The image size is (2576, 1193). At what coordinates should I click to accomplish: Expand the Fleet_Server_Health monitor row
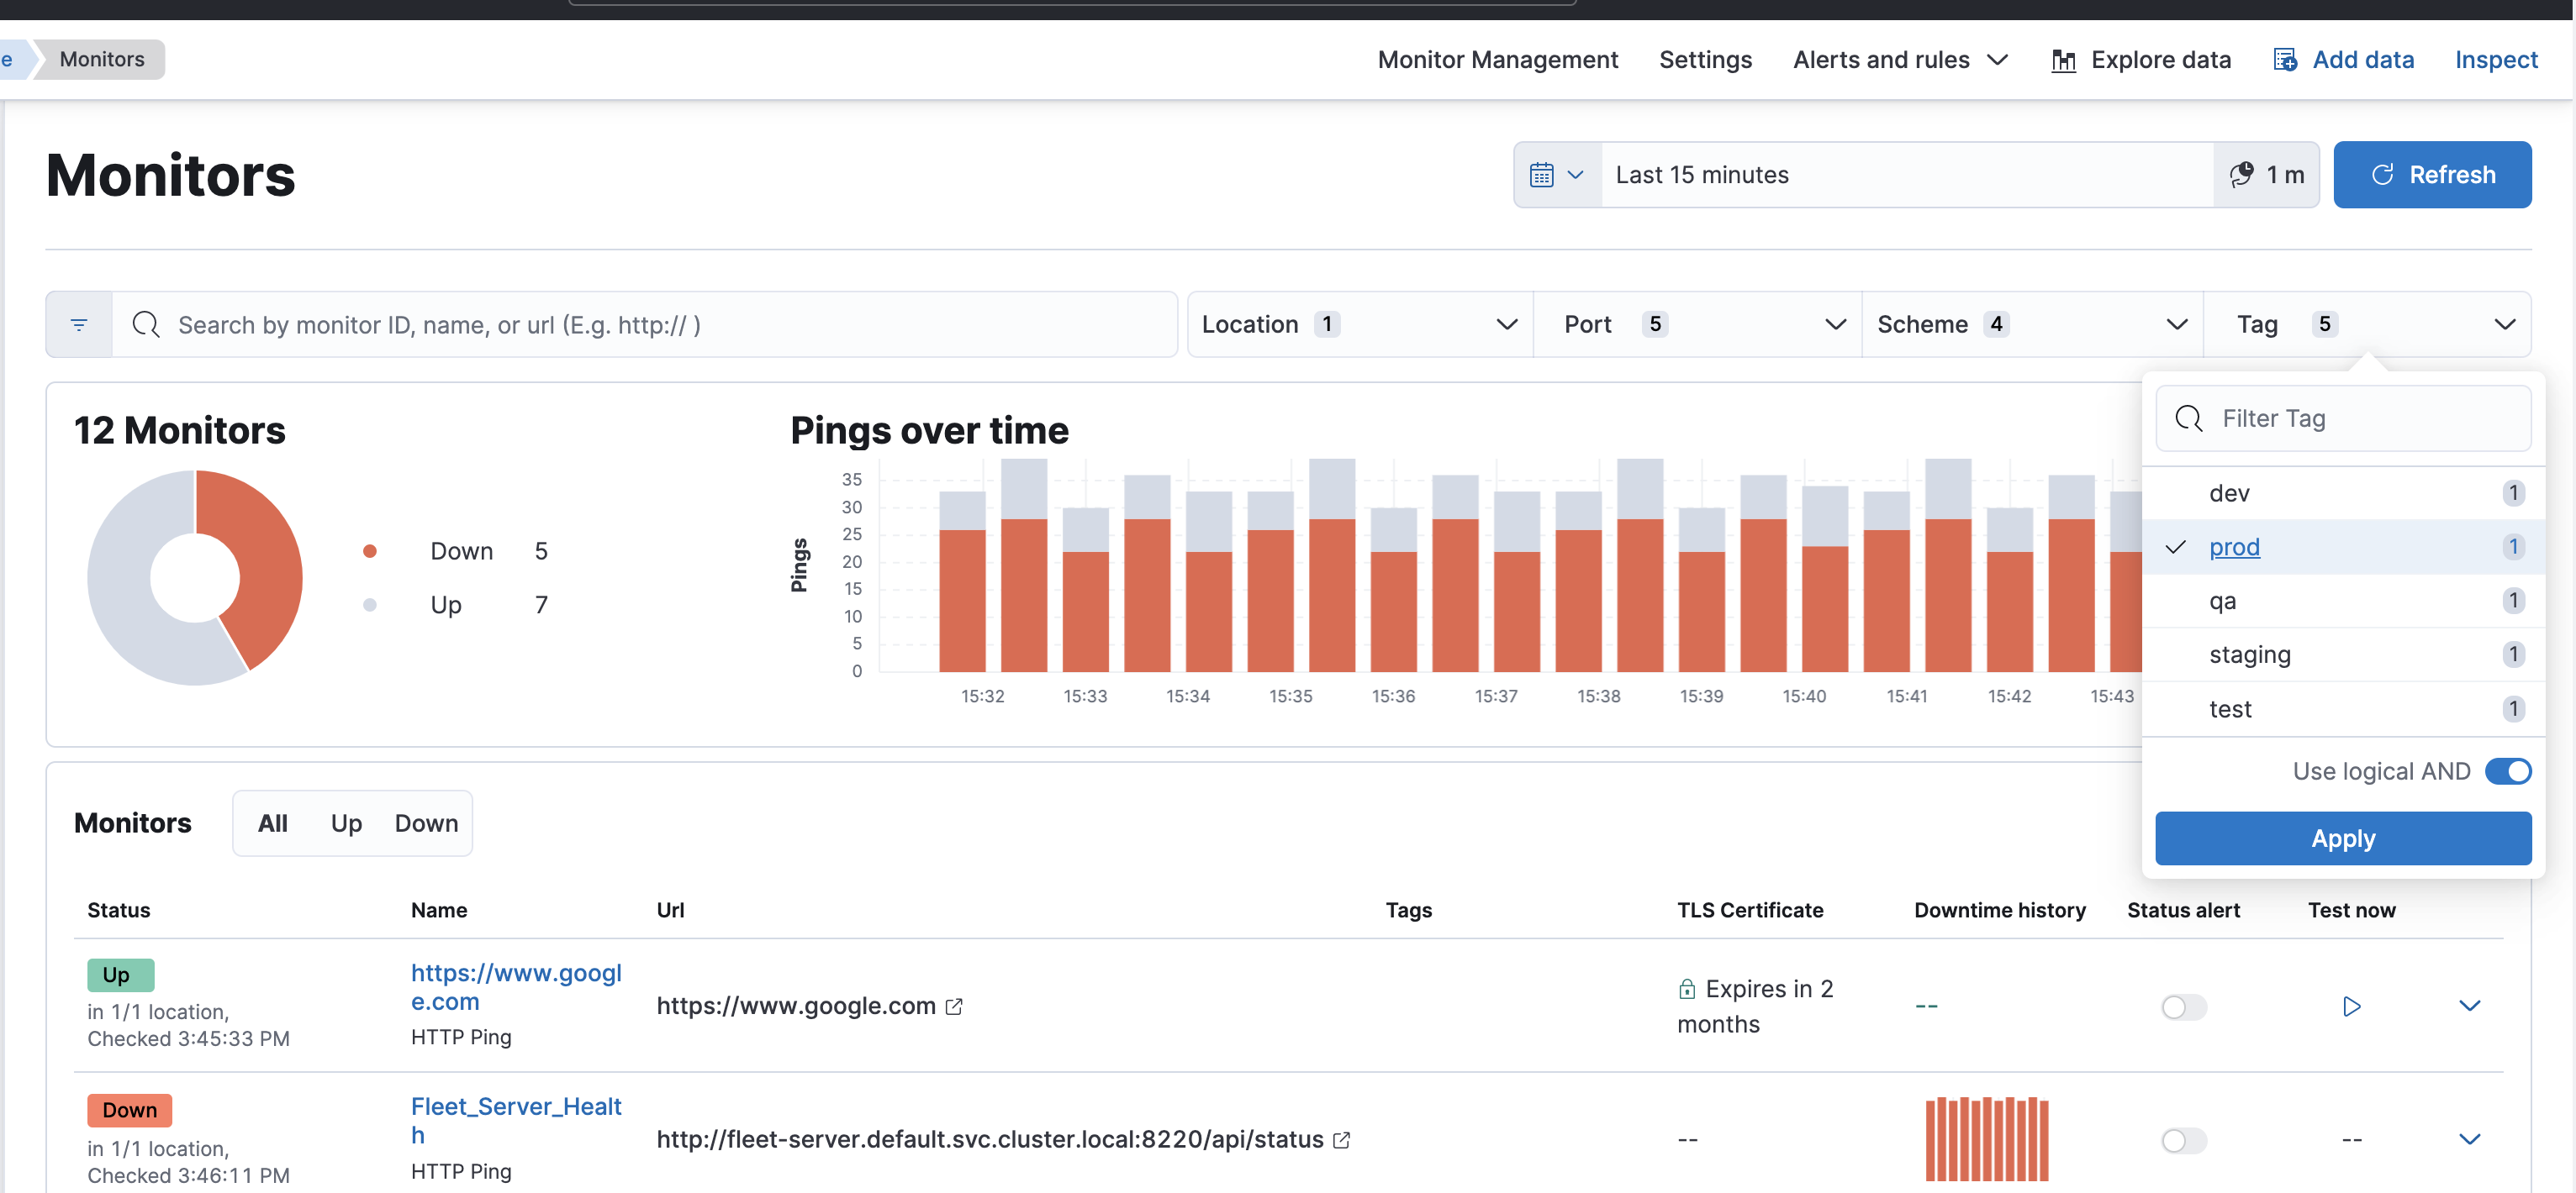coord(2472,1140)
